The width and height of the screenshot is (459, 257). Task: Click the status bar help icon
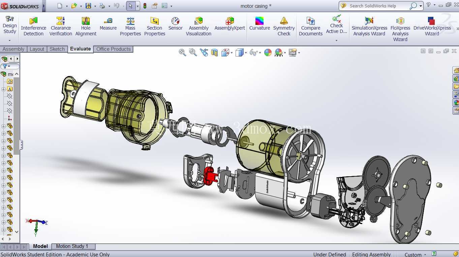(x=434, y=254)
